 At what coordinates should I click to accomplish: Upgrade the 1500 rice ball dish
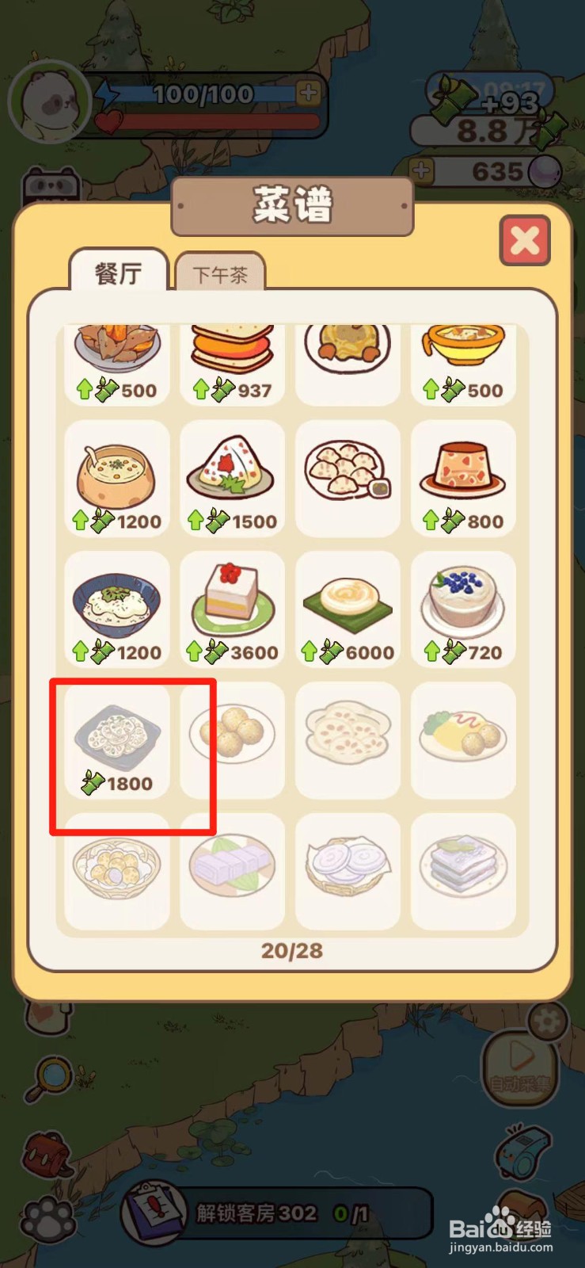233,479
